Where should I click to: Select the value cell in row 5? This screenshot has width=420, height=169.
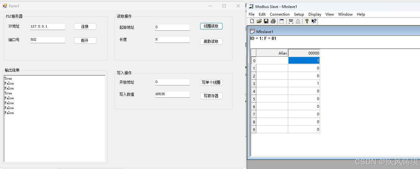pos(304,99)
